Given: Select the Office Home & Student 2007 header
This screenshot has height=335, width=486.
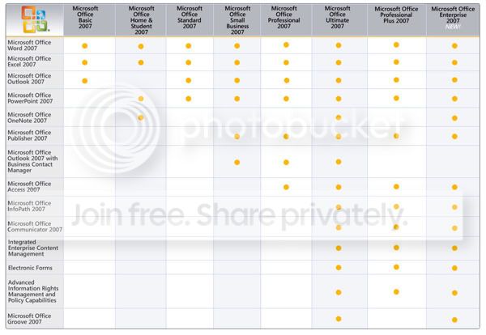Looking at the screenshot, I should click(x=141, y=20).
